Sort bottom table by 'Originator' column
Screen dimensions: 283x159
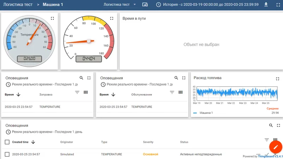[67, 142]
